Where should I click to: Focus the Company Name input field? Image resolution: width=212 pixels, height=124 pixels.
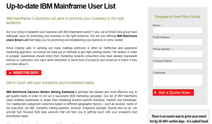click(x=178, y=66)
